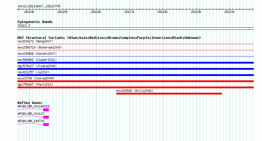262x141 pixels.
Task: Click the 28114k ruler tick label
Action: pos(29,12)
